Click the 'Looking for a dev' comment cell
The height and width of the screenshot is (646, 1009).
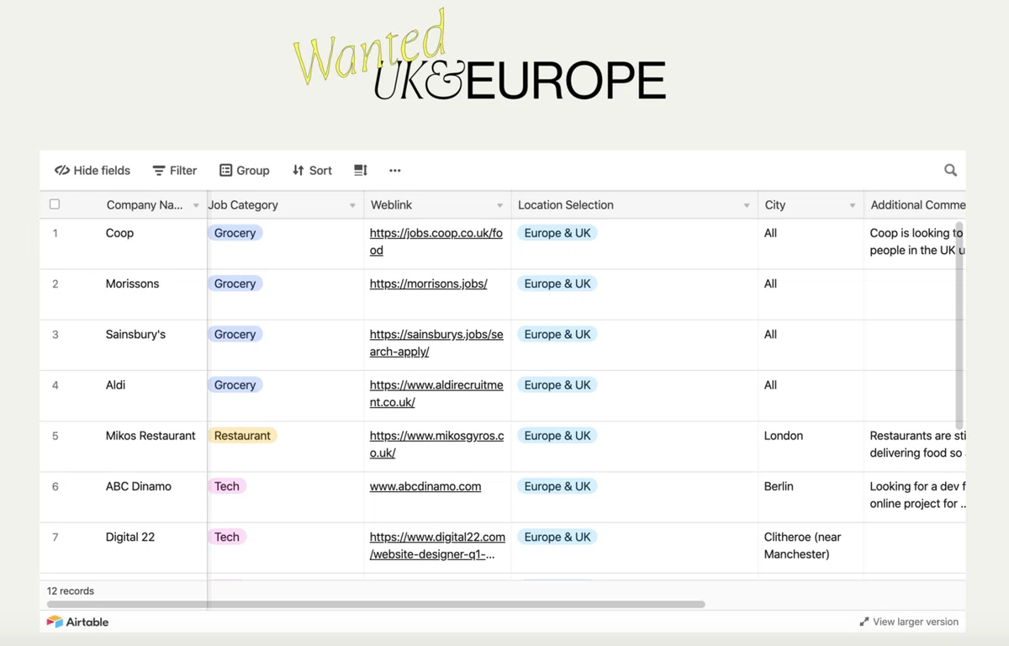click(915, 496)
